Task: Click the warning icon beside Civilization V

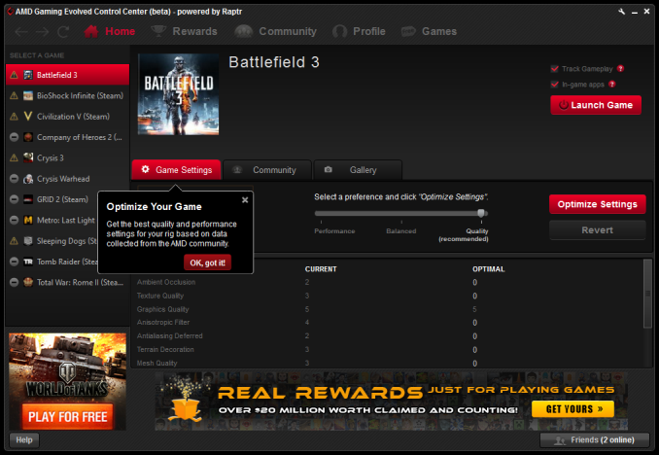Action: pos(14,117)
